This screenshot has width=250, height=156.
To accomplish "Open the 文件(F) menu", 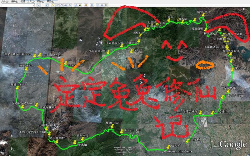I will [x=5, y=2].
